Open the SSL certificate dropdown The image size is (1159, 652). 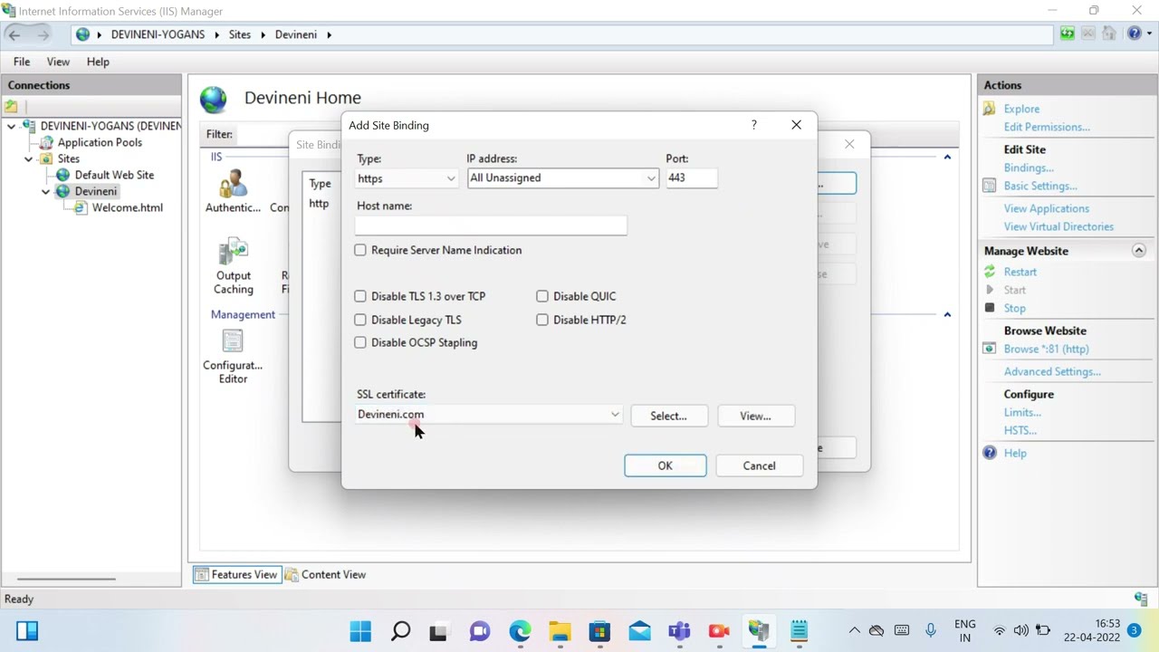[x=489, y=415]
